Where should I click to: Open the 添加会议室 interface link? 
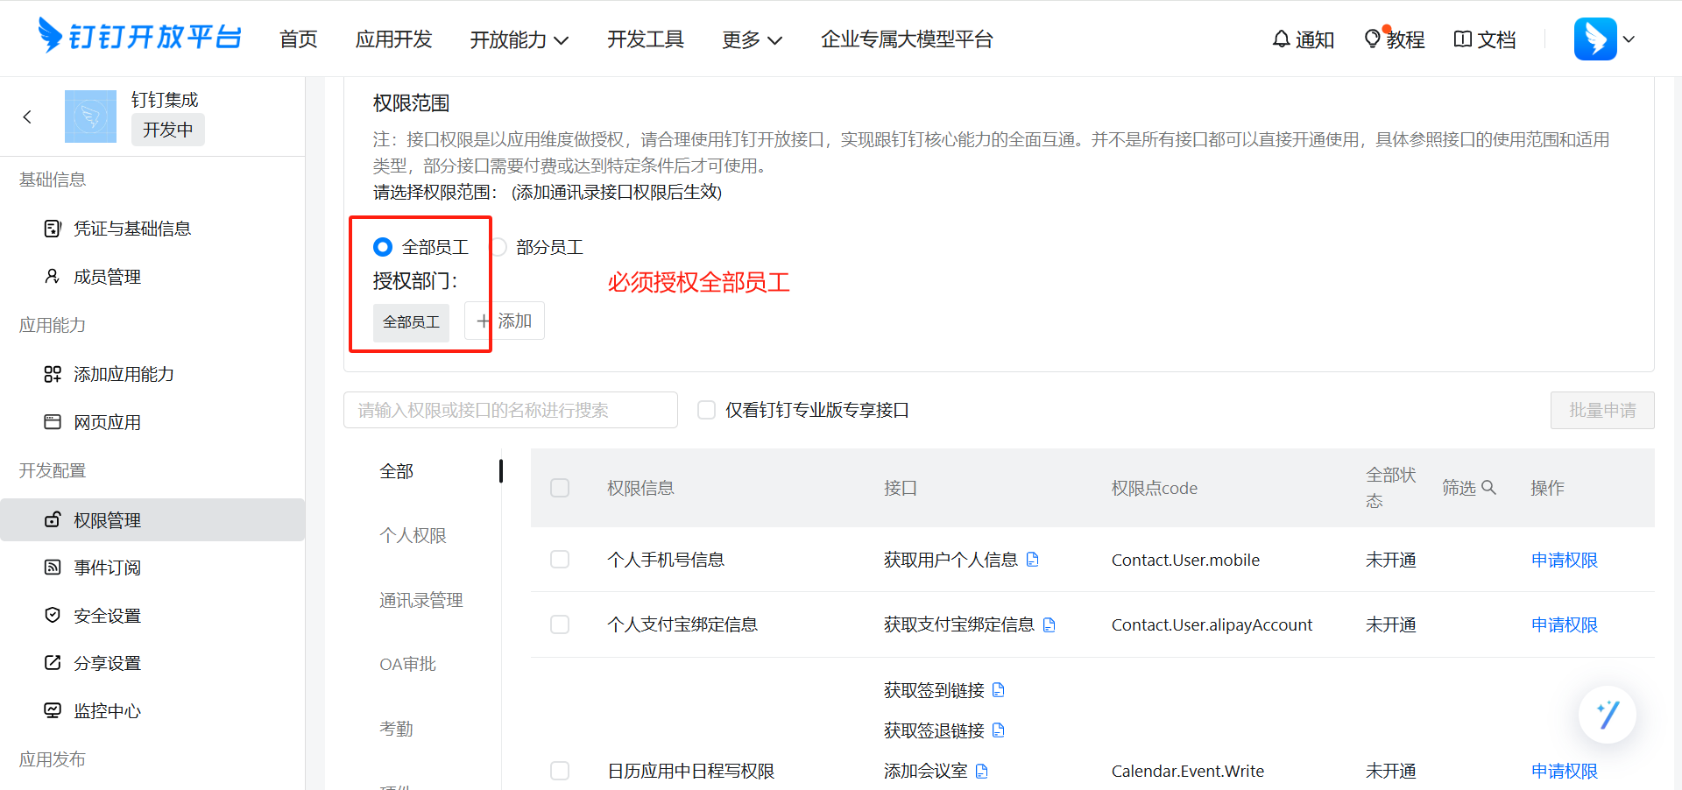click(x=925, y=771)
